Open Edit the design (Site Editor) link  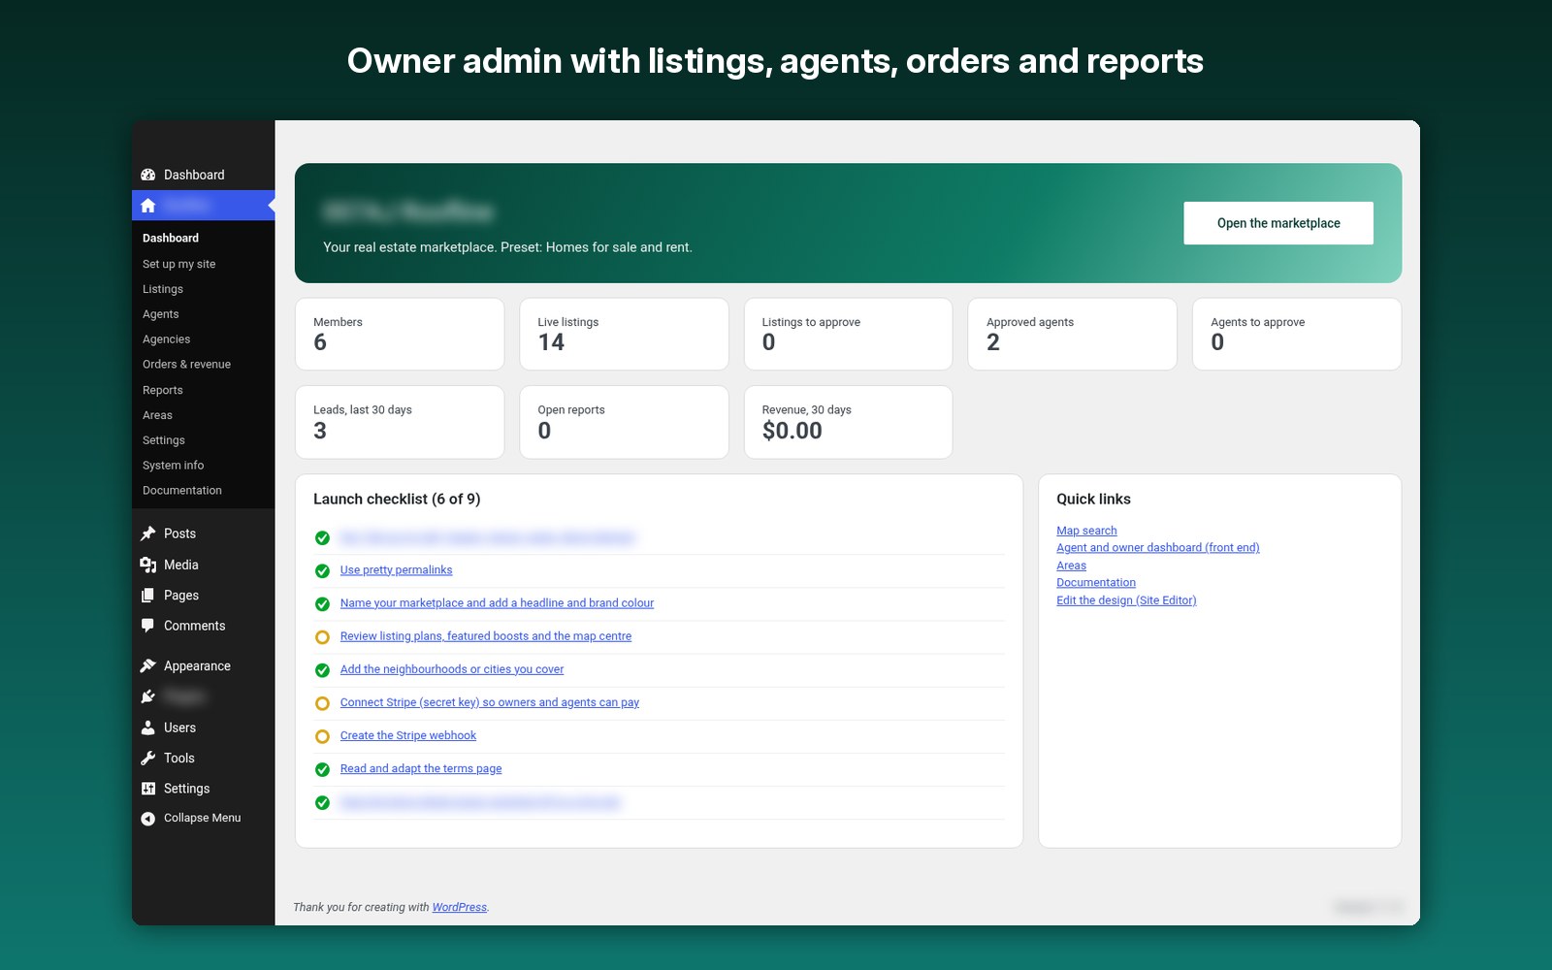click(1126, 600)
